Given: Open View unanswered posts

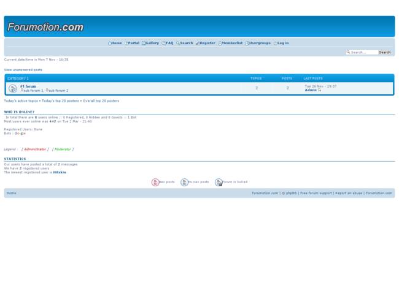Looking at the screenshot, I should [x=23, y=70].
